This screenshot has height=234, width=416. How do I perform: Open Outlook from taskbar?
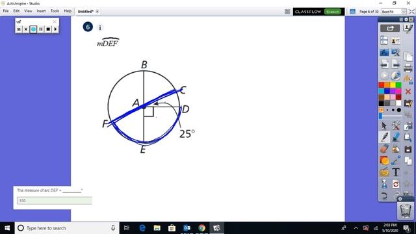tap(187, 228)
